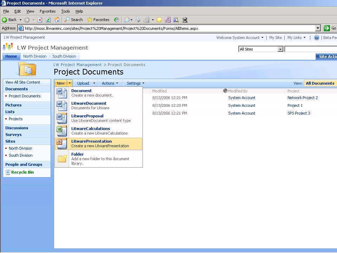This screenshot has height=253, width=337.
Task: Click the Recycle Bin icon in sidebar
Action: [8, 172]
